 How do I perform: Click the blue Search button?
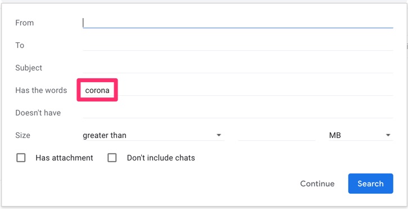tap(370, 184)
